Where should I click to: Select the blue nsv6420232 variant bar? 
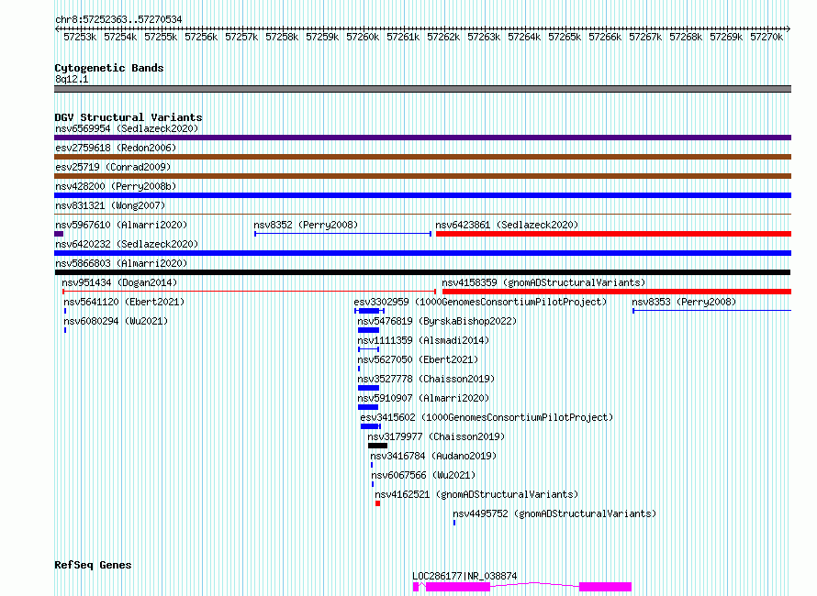pos(422,253)
